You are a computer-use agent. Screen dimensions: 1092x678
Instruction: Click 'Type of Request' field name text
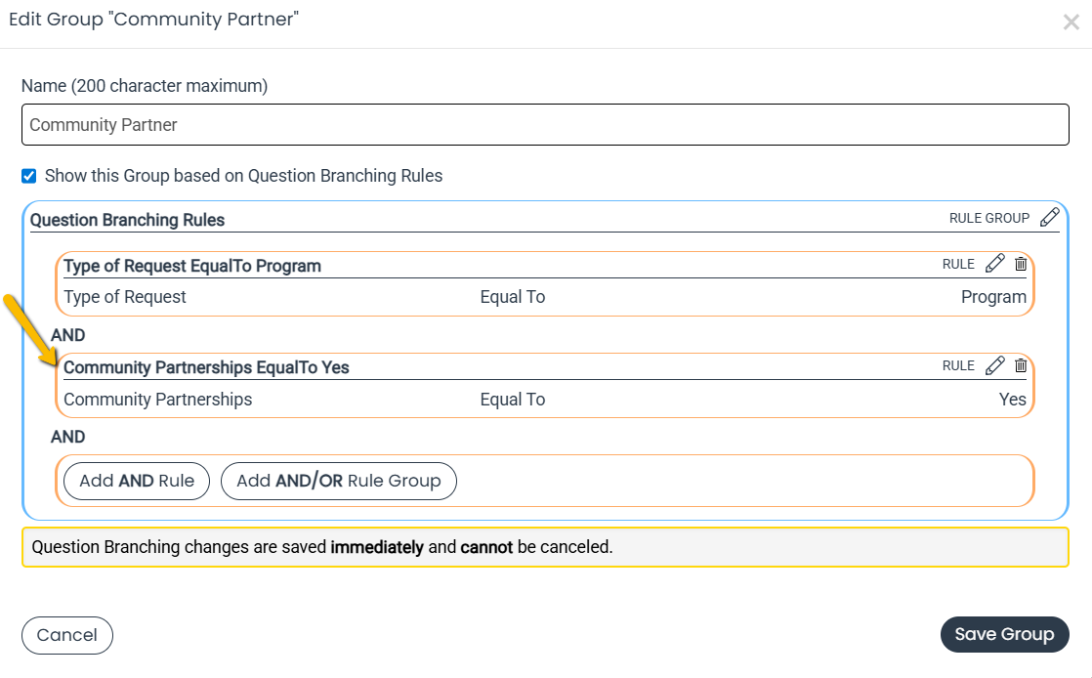tap(125, 297)
